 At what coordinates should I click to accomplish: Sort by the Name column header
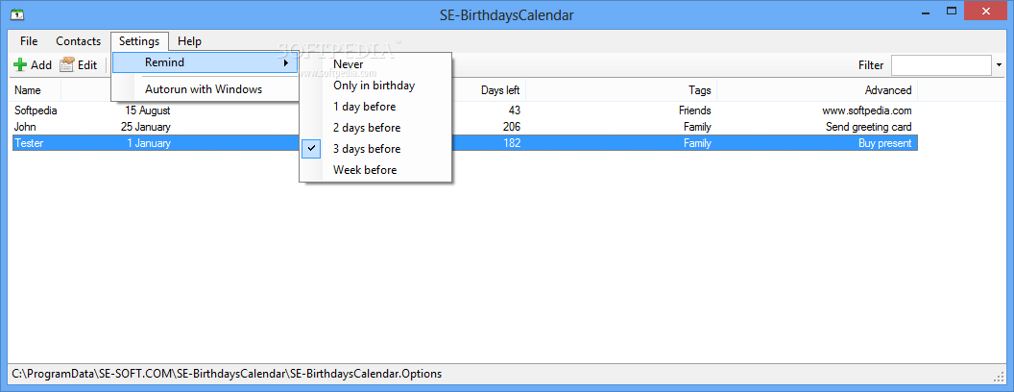point(29,89)
